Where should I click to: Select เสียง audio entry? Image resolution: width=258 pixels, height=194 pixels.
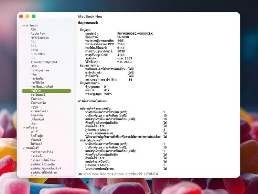coord(34,123)
